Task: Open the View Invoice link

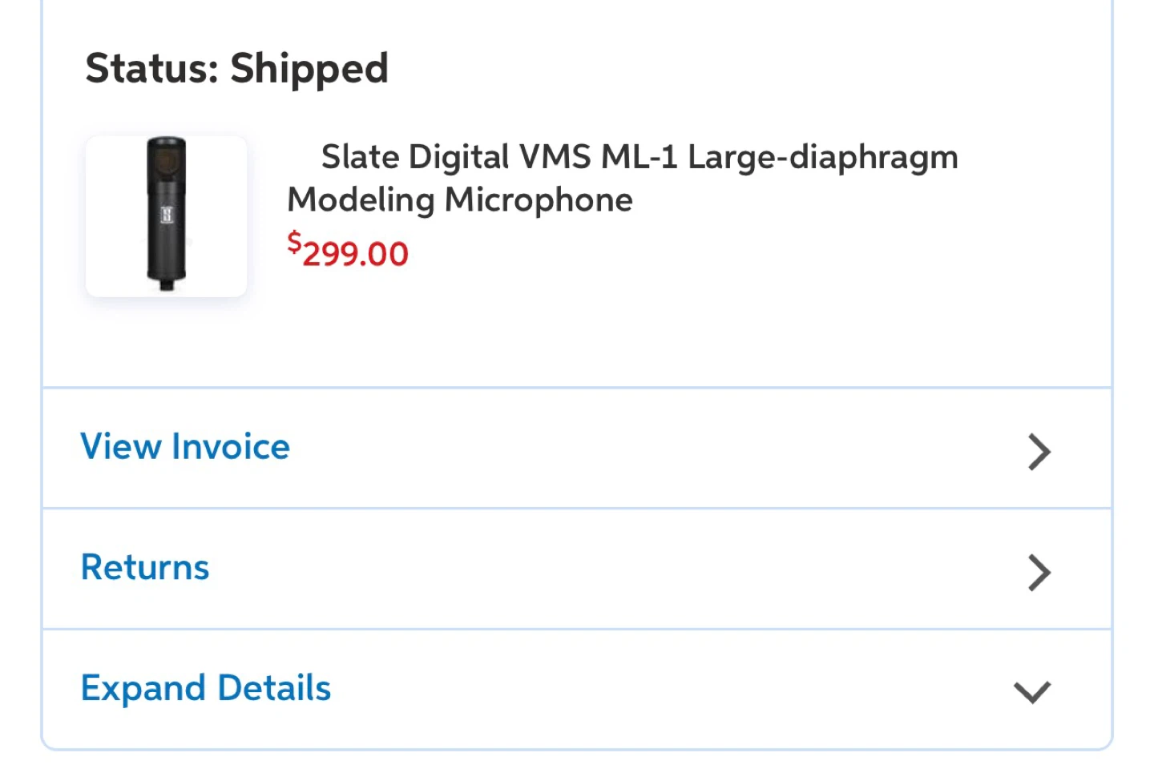Action: coord(185,447)
